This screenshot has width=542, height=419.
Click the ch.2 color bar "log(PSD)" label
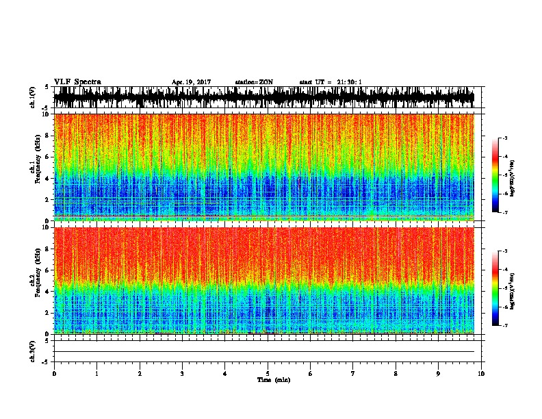pyautogui.click(x=513, y=291)
